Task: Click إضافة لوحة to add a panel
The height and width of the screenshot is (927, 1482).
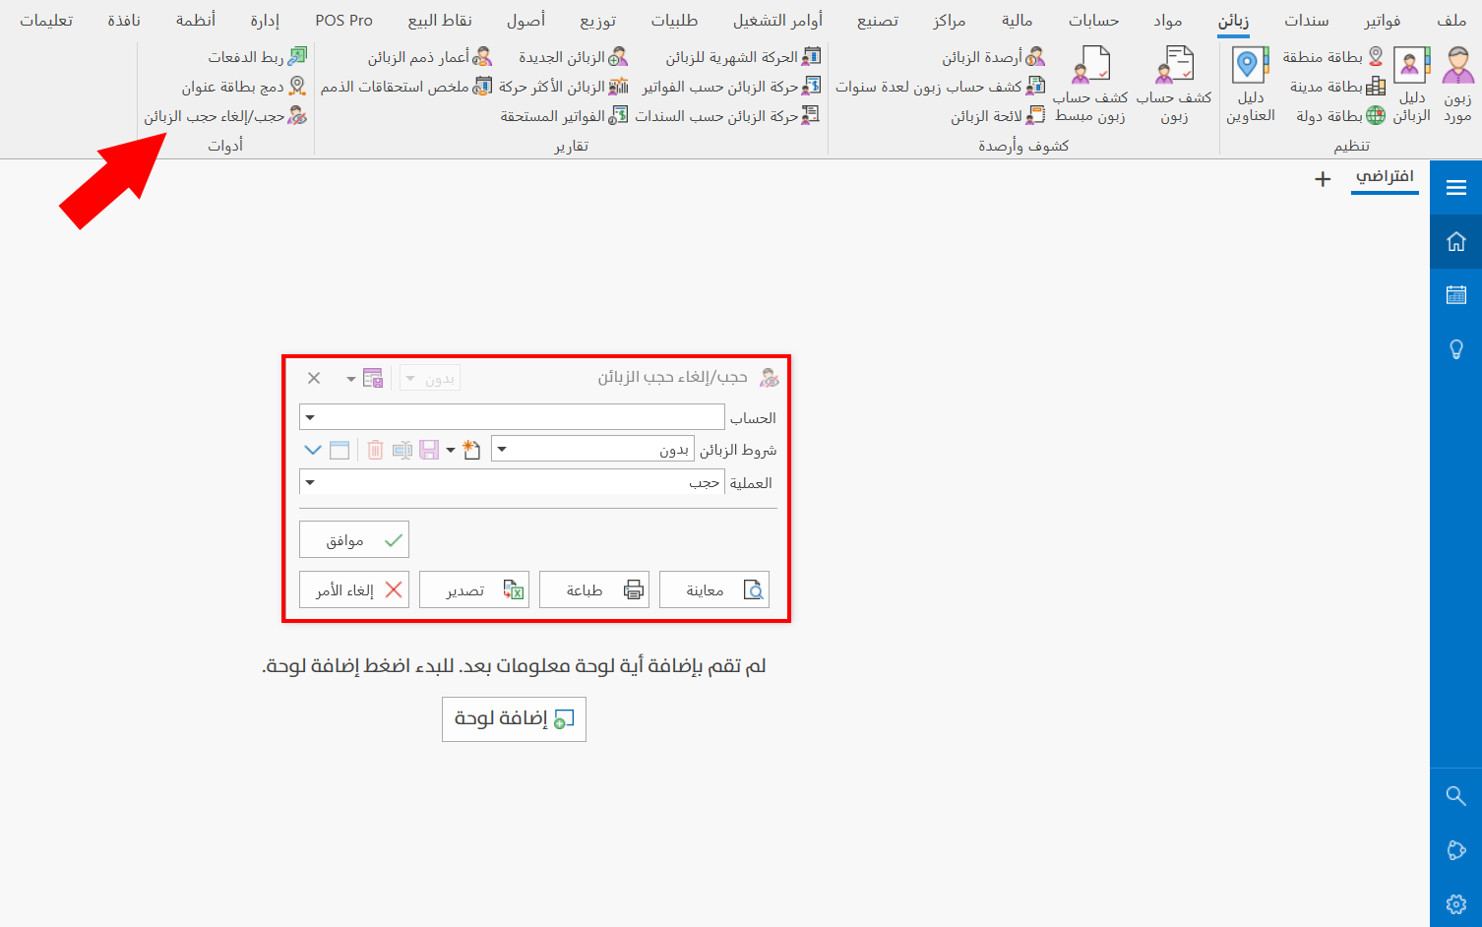Action: (x=514, y=718)
